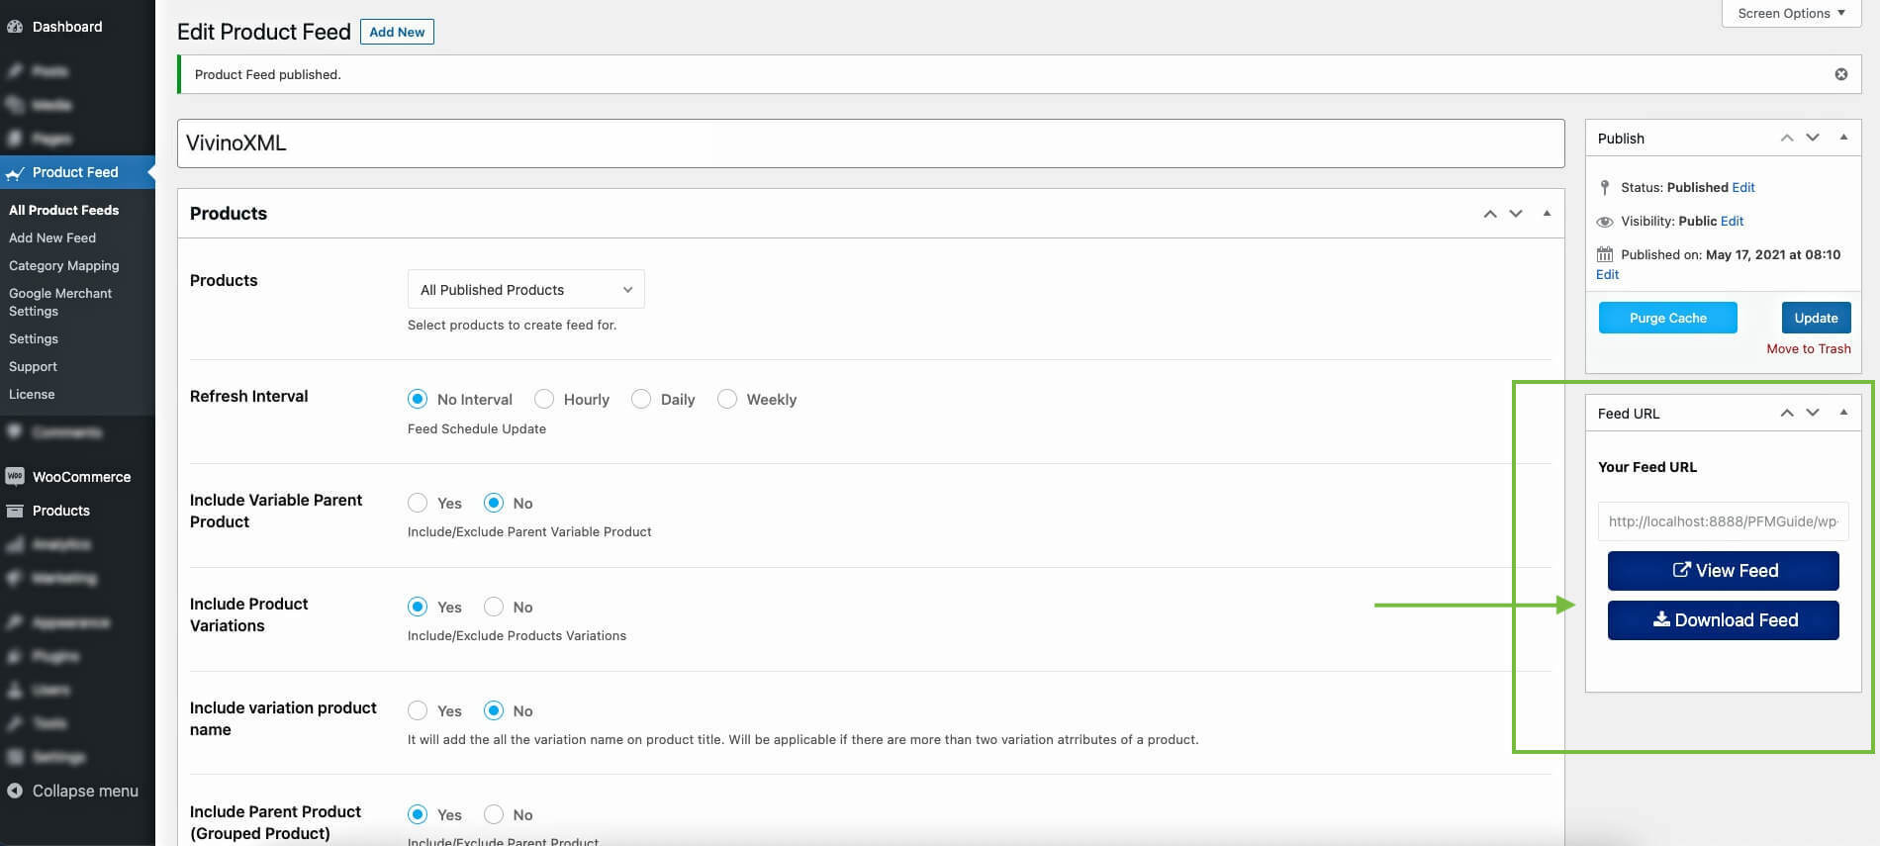Move Products panel down with its arrow

1516,214
